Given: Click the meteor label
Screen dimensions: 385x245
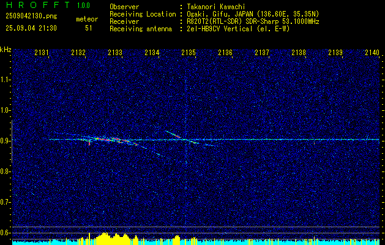Looking at the screenshot, I should (x=87, y=19).
